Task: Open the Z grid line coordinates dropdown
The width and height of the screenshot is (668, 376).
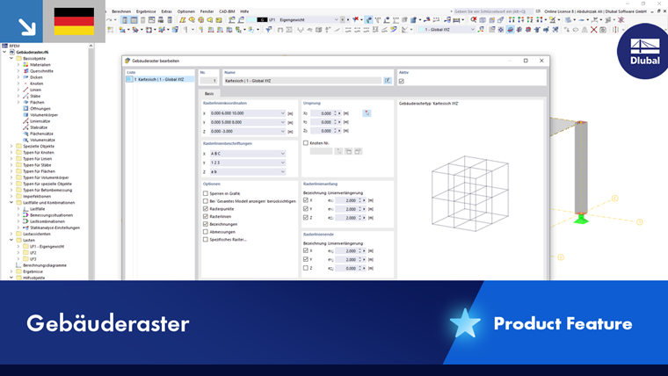Action: point(282,131)
